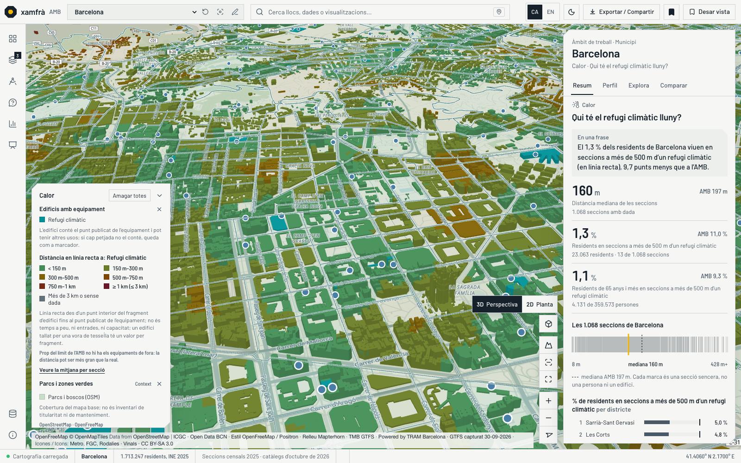
Task: Open the Perfil tab
Action: tap(610, 86)
